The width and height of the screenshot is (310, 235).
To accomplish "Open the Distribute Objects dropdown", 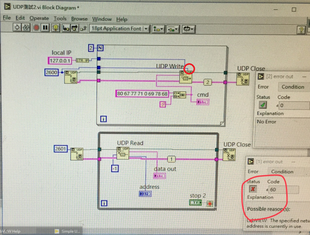I will [x=173, y=29].
